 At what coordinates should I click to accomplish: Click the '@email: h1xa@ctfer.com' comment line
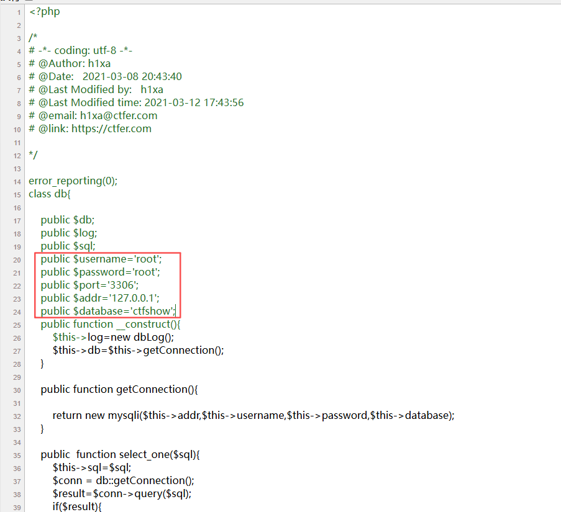[98, 116]
